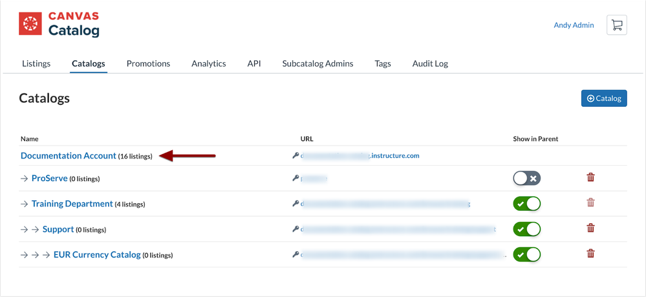Open the Support catalog URL link
The height and width of the screenshot is (297, 646).
[x=398, y=229]
